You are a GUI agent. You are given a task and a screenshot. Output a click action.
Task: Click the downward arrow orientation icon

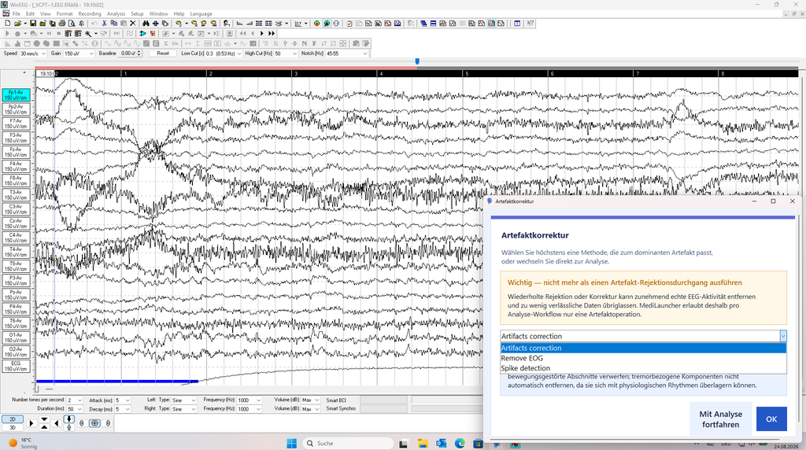(x=69, y=419)
